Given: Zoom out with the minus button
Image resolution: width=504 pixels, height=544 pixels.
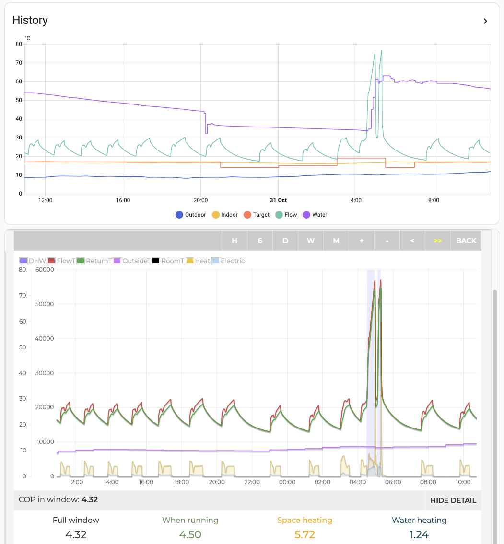Looking at the screenshot, I should (x=387, y=241).
